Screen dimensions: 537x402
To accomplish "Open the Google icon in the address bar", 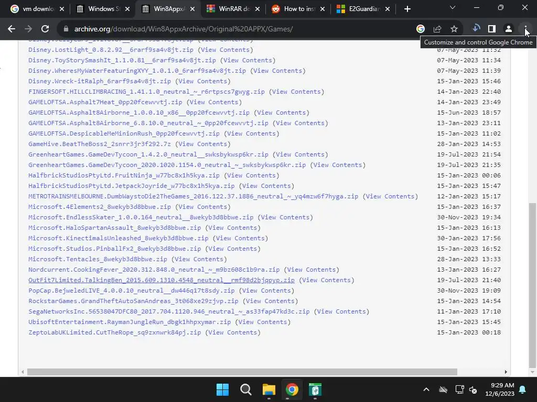I will point(421,29).
